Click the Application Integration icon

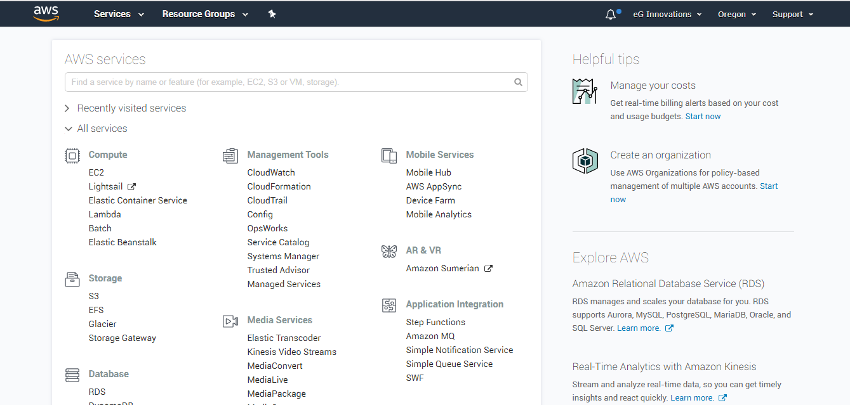[389, 305]
